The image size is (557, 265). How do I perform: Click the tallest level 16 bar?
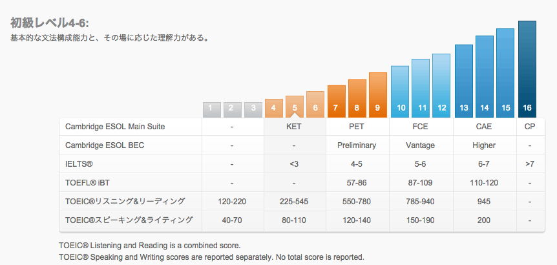point(527,69)
